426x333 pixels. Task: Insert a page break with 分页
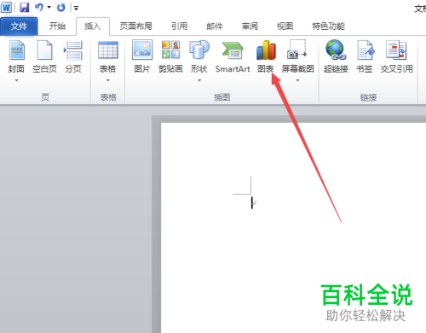pyautogui.click(x=73, y=56)
